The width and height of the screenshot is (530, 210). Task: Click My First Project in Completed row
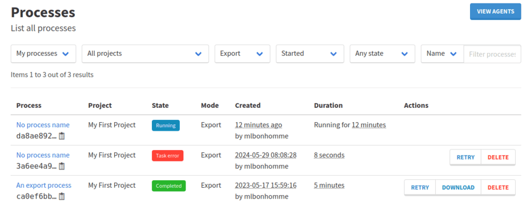click(x=112, y=185)
